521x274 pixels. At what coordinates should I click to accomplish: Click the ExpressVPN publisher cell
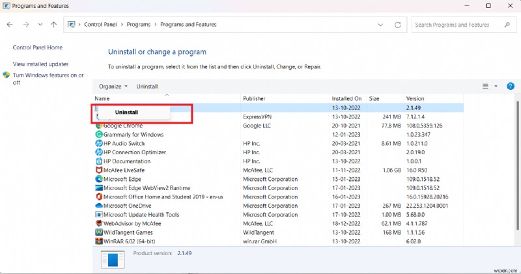(x=257, y=117)
